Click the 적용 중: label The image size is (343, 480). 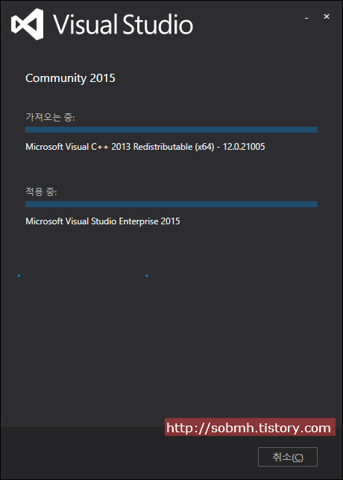[41, 192]
